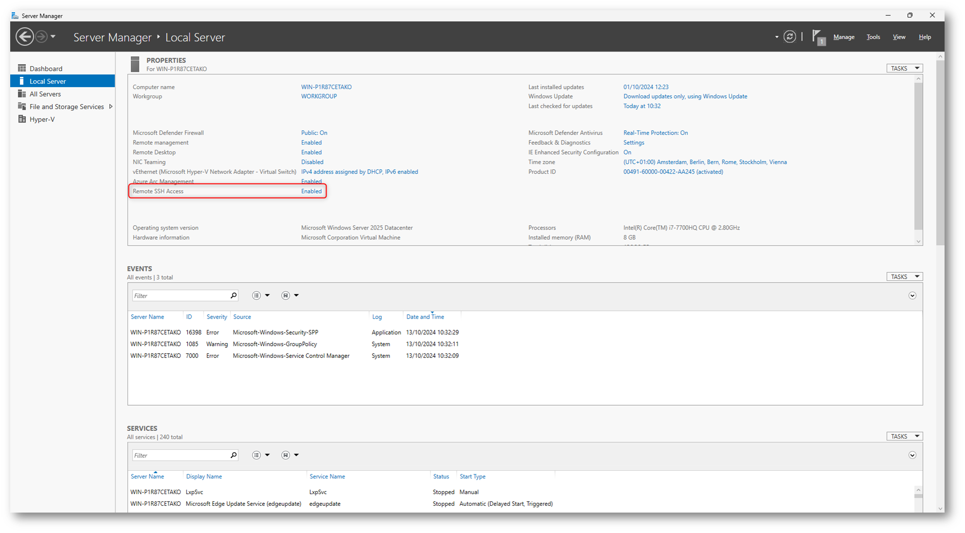The image size is (965, 533).
Task: Sort services by Status column
Action: (441, 477)
